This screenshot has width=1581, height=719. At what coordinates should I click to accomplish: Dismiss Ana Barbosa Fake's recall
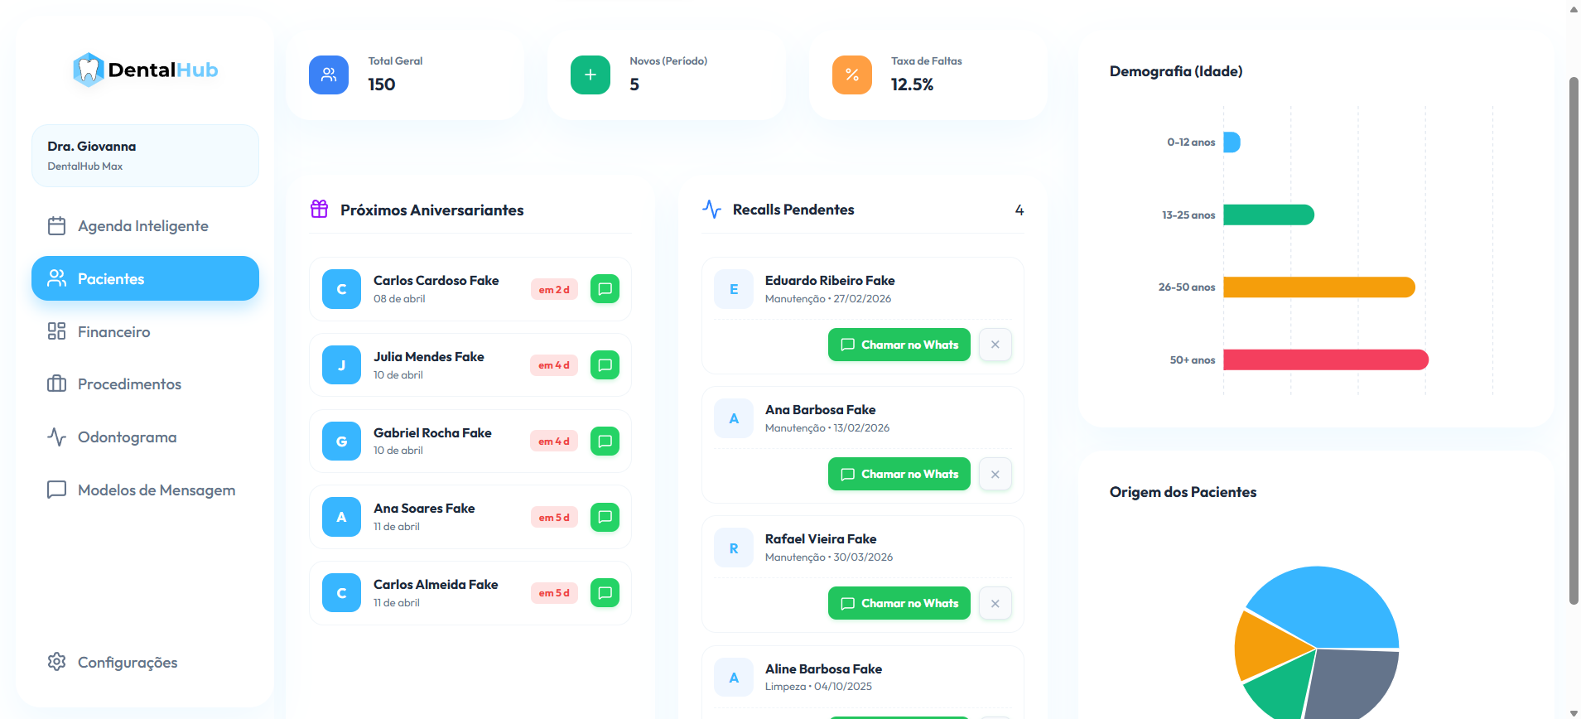(995, 474)
